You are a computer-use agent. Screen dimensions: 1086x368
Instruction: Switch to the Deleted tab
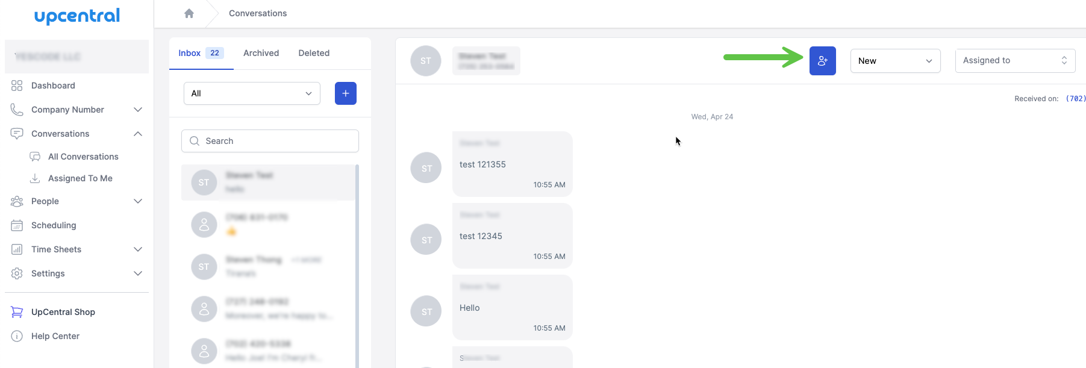[313, 52]
